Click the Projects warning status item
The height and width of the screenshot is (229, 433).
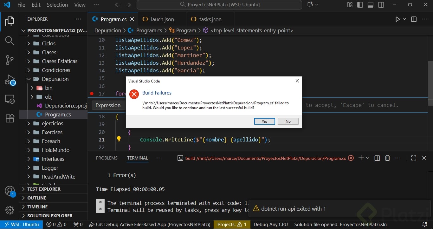coord(232,225)
